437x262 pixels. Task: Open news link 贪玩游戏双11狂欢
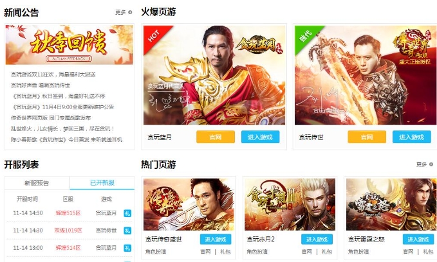click(53, 74)
